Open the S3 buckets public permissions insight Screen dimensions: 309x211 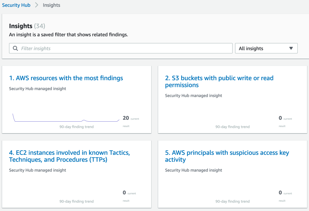pyautogui.click(x=219, y=81)
